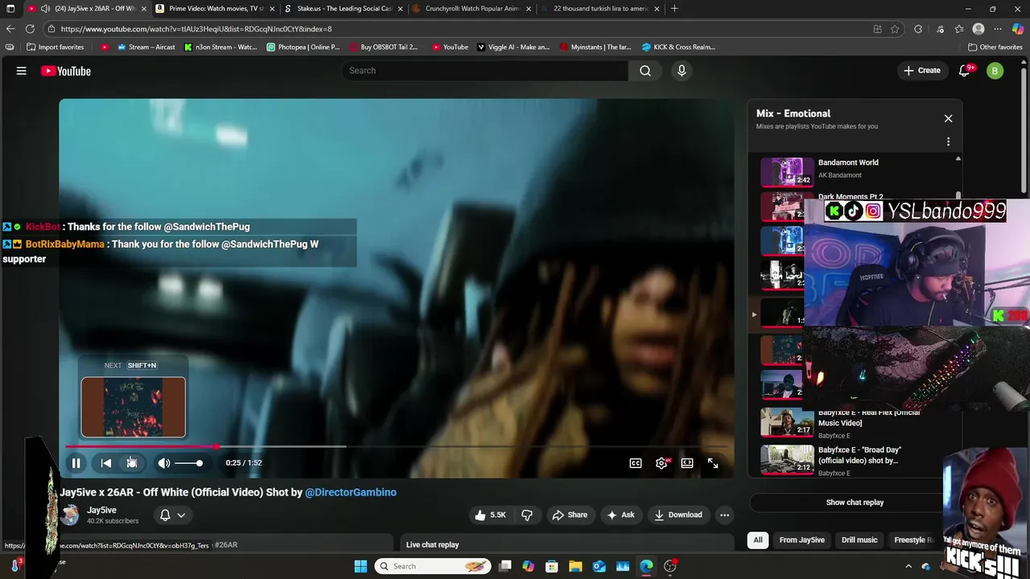The image size is (1030, 579).
Task: Open Import favorites bookmark
Action: click(56, 47)
